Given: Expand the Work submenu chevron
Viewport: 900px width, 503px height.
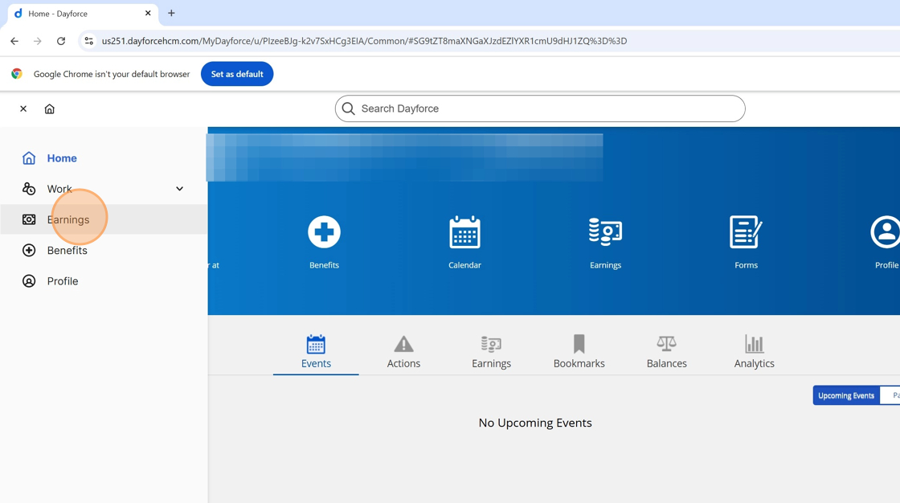Looking at the screenshot, I should pyautogui.click(x=180, y=189).
